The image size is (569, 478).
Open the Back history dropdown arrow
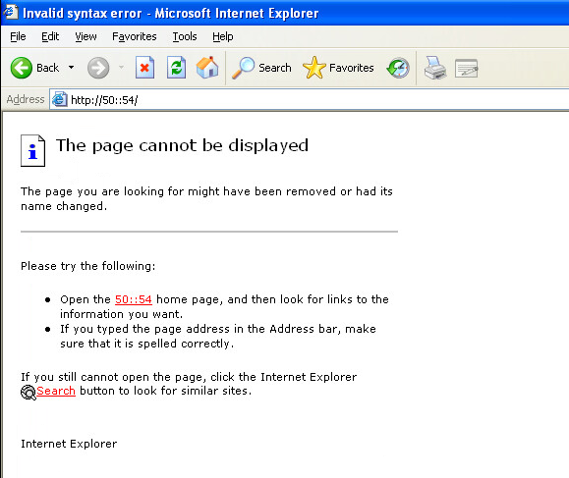(x=72, y=68)
